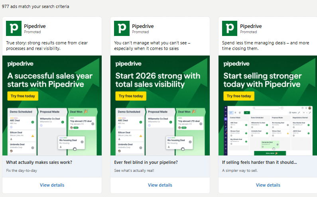Viewport: 317px width, 197px height.
Task: Open Pipedrive advertiser name above 'You can't manage' text
Action: click(143, 26)
